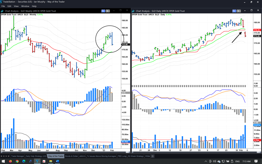Switch to the Bonds & Dollar workspace tab
Screen dimensions: 262x164
(71, 156)
